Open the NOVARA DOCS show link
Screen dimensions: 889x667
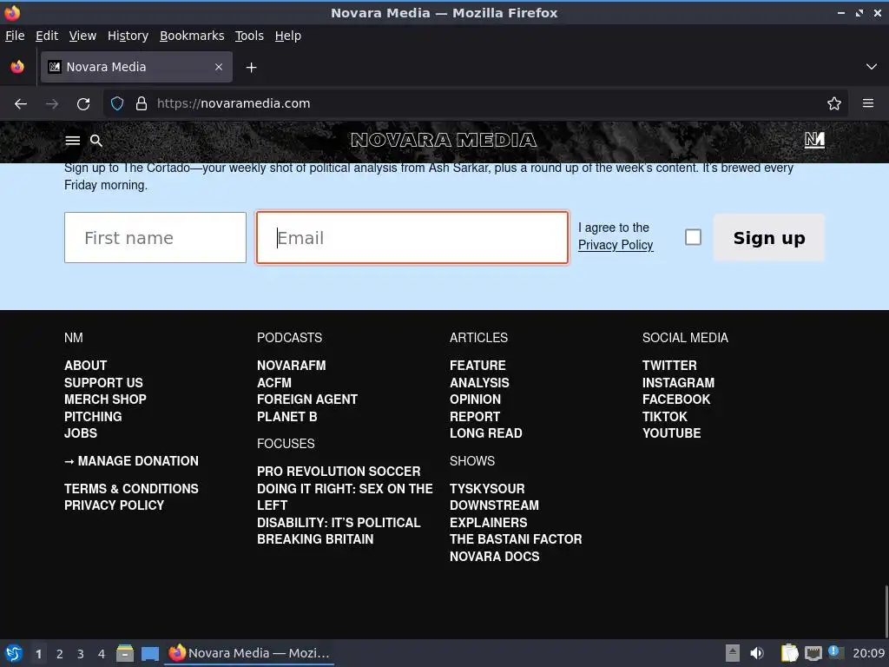(x=494, y=557)
